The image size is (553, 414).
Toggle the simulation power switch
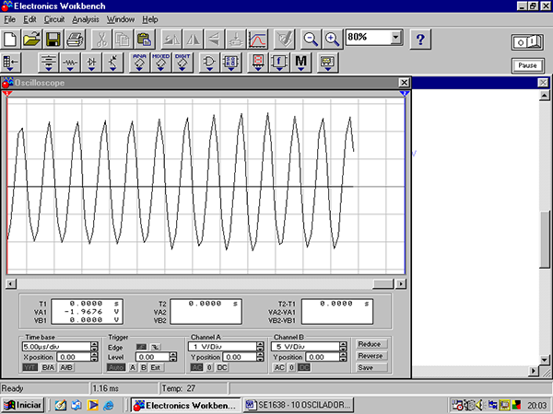tap(527, 42)
